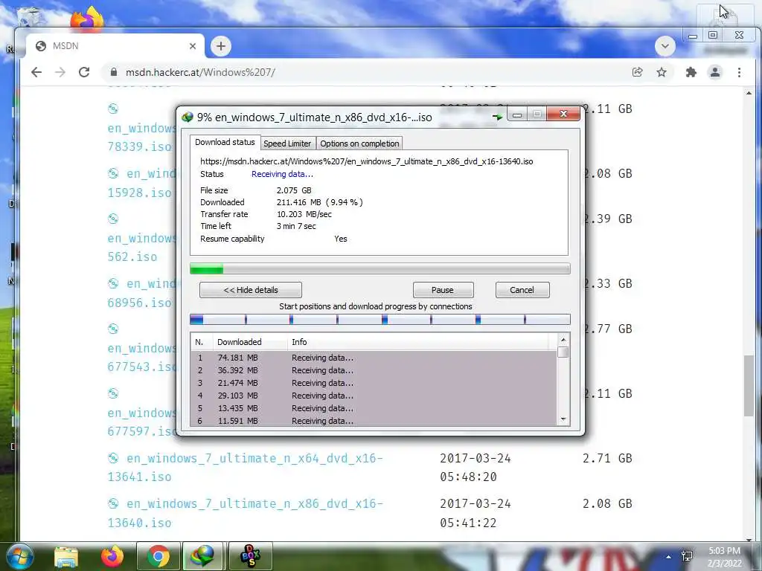This screenshot has height=571, width=762.
Task: Click the lock icon in address bar
Action: [x=114, y=72]
